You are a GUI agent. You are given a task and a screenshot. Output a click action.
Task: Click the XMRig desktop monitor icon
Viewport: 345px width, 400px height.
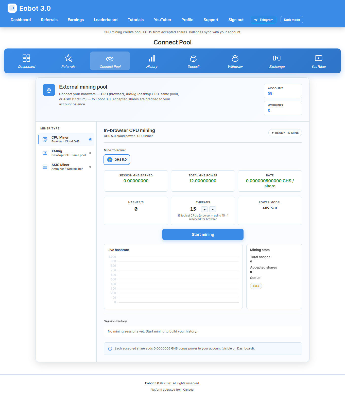[x=45, y=153]
